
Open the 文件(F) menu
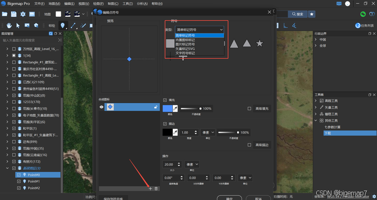coord(39,4)
